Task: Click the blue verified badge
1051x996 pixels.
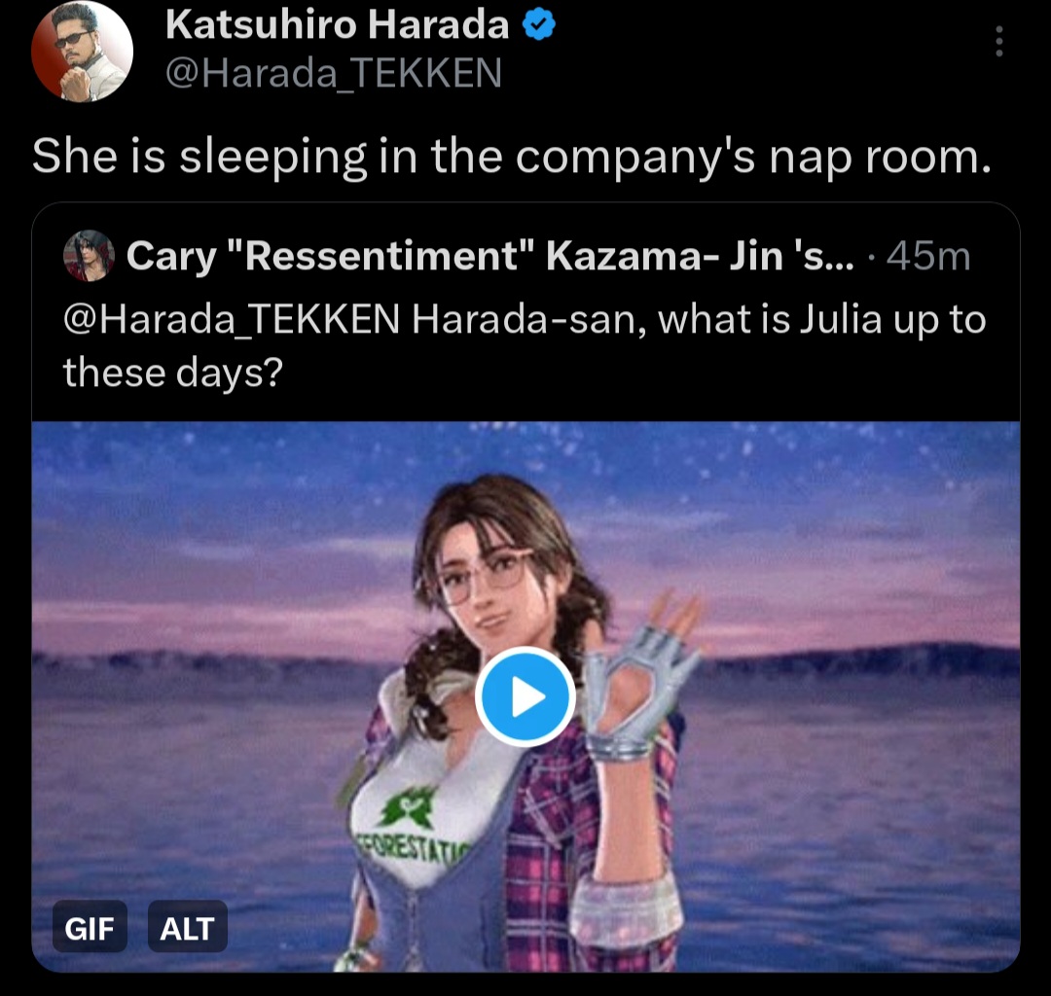Action: pos(538,25)
